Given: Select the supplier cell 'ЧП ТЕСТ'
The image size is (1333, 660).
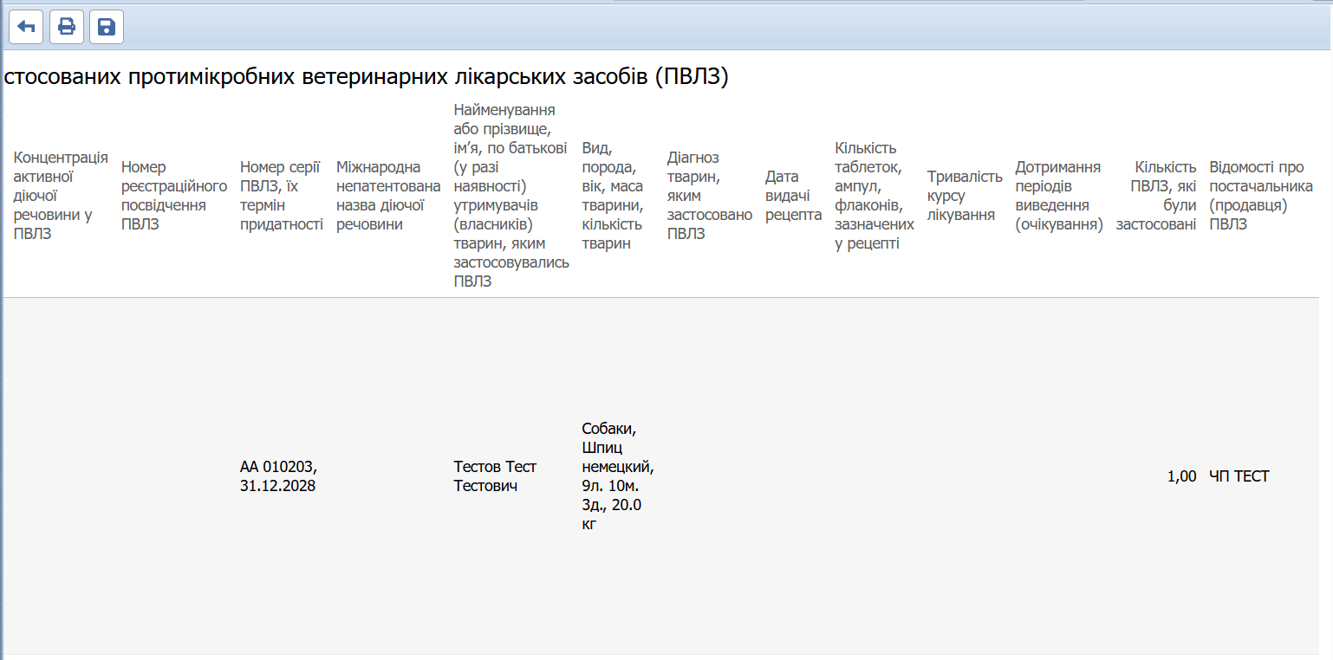Looking at the screenshot, I should tap(1239, 476).
